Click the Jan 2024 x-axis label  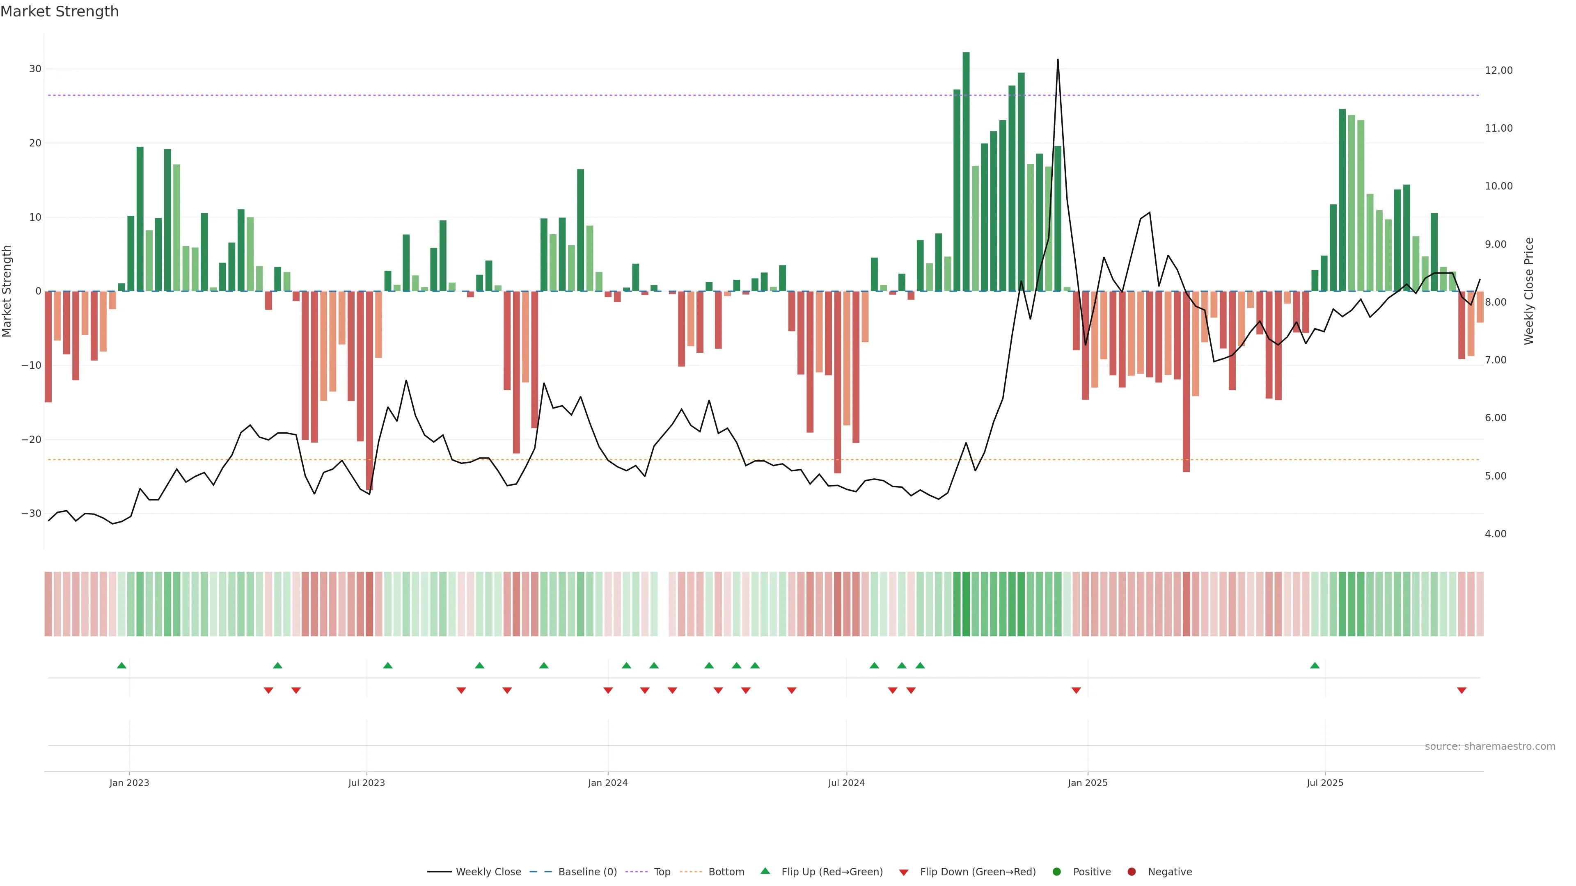point(607,783)
